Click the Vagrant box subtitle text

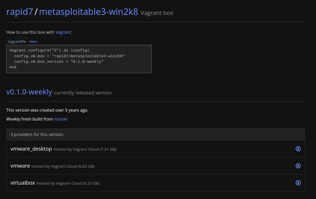click(156, 13)
